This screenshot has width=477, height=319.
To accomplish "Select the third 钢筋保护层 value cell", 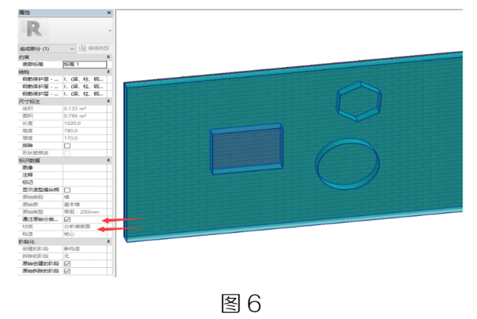I will (85, 94).
